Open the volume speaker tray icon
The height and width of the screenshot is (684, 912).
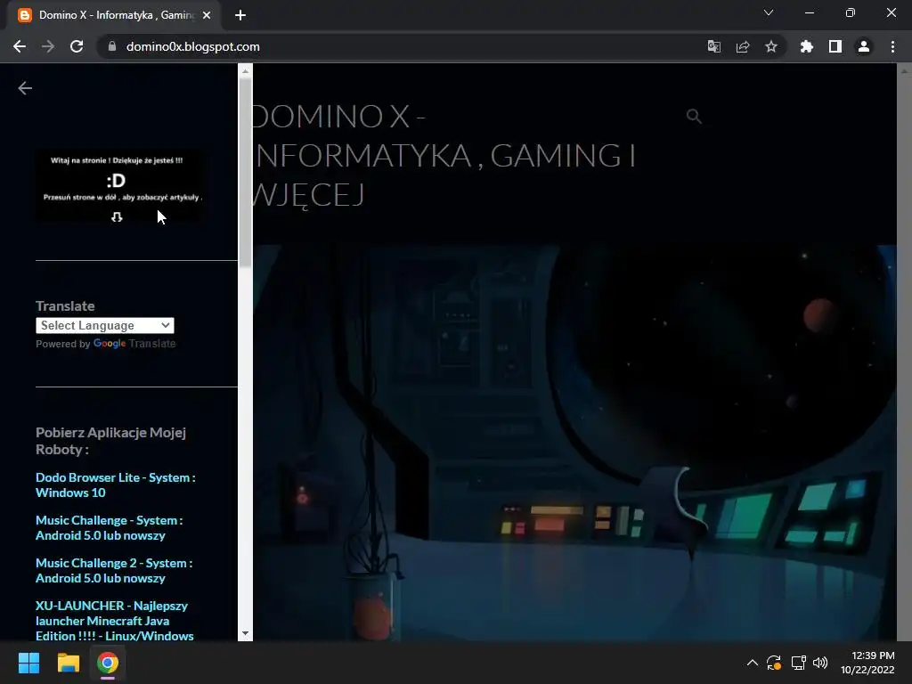click(x=820, y=663)
